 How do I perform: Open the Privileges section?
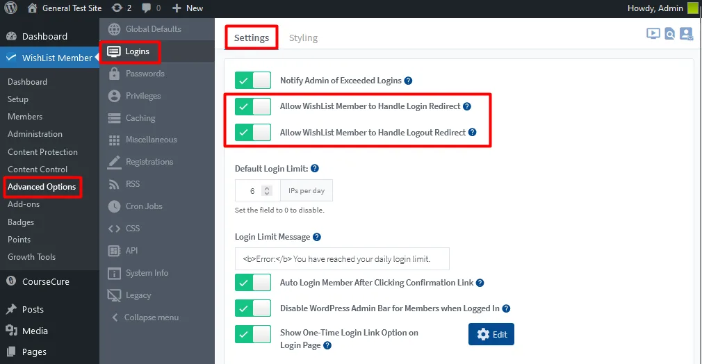point(156,96)
